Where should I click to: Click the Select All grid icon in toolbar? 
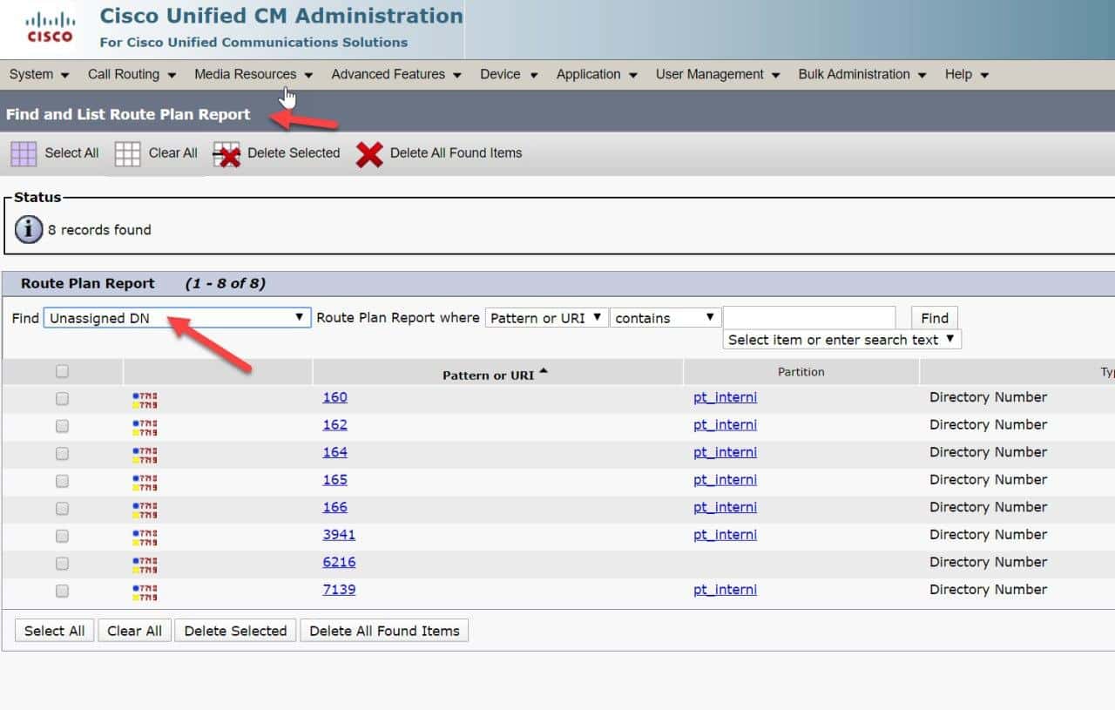(24, 153)
